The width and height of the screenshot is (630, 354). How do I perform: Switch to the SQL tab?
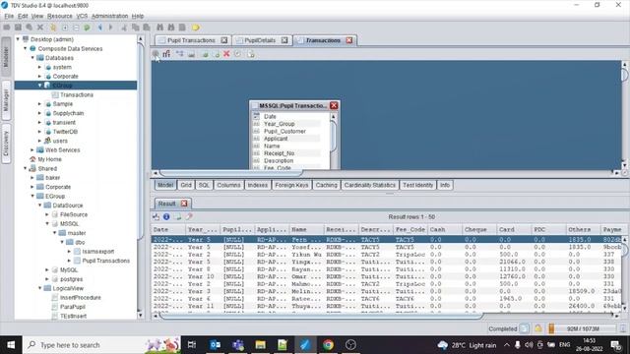pos(204,185)
